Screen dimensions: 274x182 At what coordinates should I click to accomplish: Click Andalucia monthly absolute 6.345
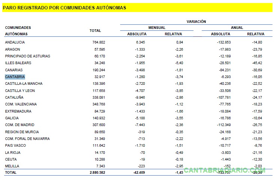(140, 42)
